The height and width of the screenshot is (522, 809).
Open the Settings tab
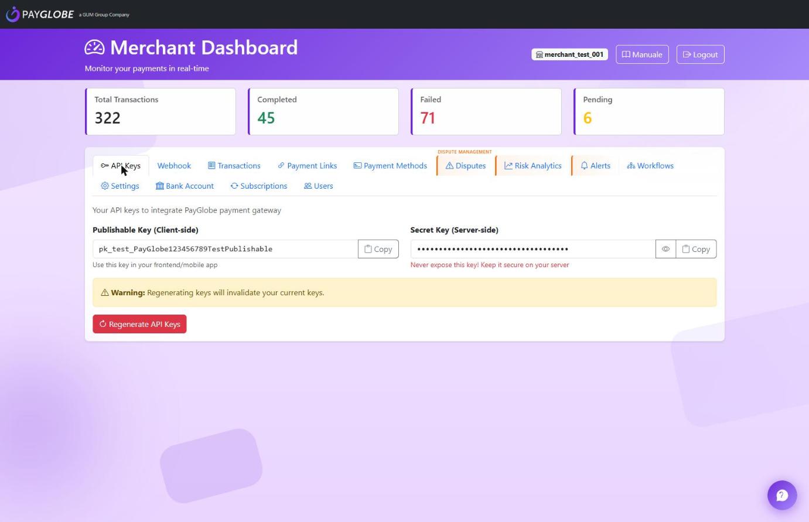[120, 186]
